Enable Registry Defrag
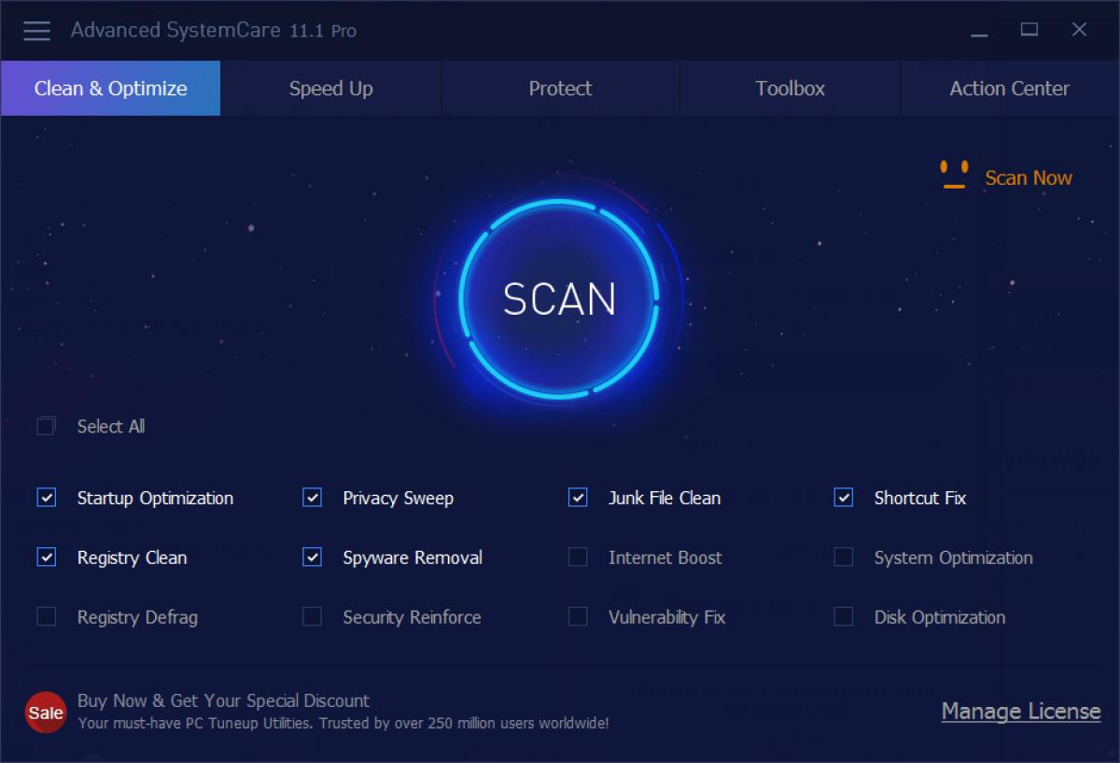Screen dimensions: 1120x763 (x=46, y=617)
